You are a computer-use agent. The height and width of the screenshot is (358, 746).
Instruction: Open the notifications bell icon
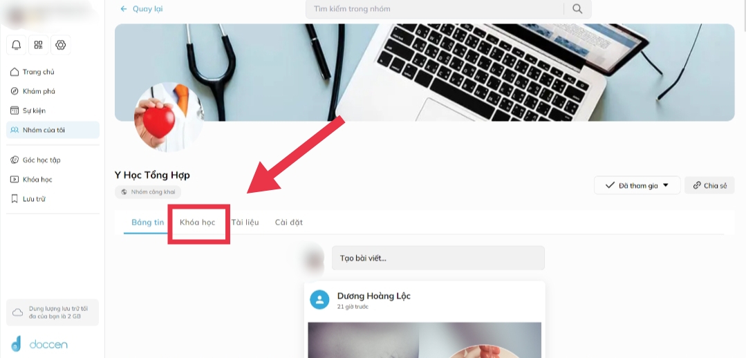[x=16, y=45]
